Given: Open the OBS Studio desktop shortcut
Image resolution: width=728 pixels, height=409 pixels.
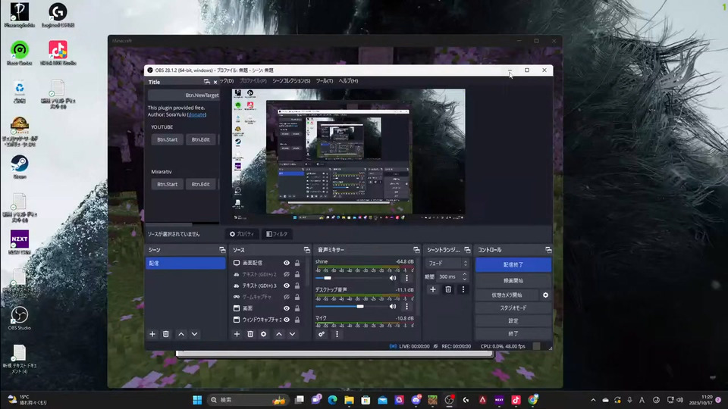Looking at the screenshot, I should 19,318.
